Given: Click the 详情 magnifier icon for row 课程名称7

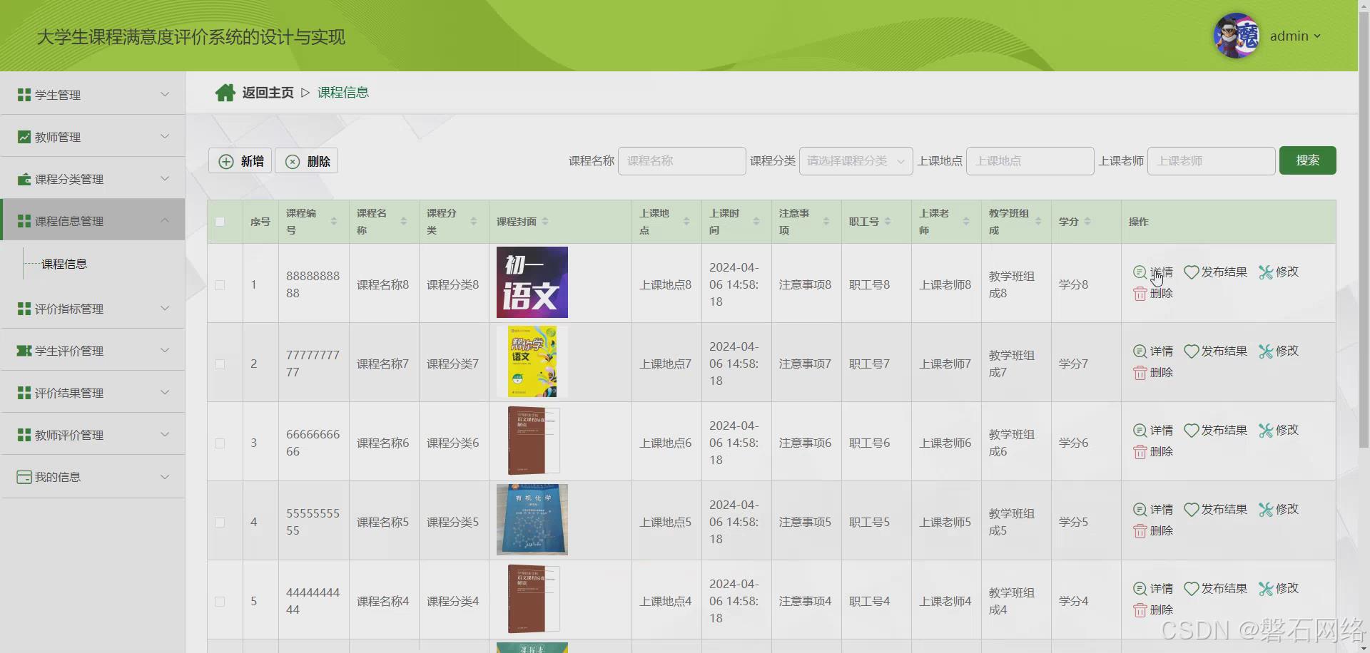Looking at the screenshot, I should pyautogui.click(x=1140, y=351).
